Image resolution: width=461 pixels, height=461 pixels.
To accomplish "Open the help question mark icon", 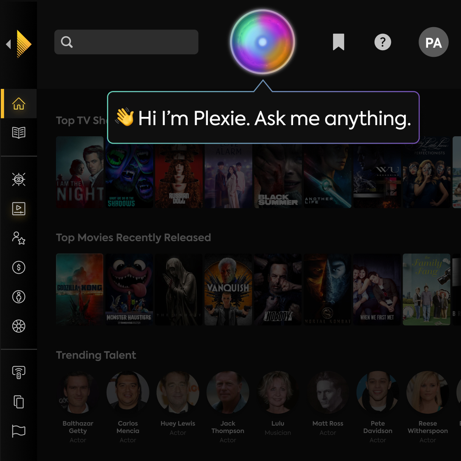I will tap(382, 42).
